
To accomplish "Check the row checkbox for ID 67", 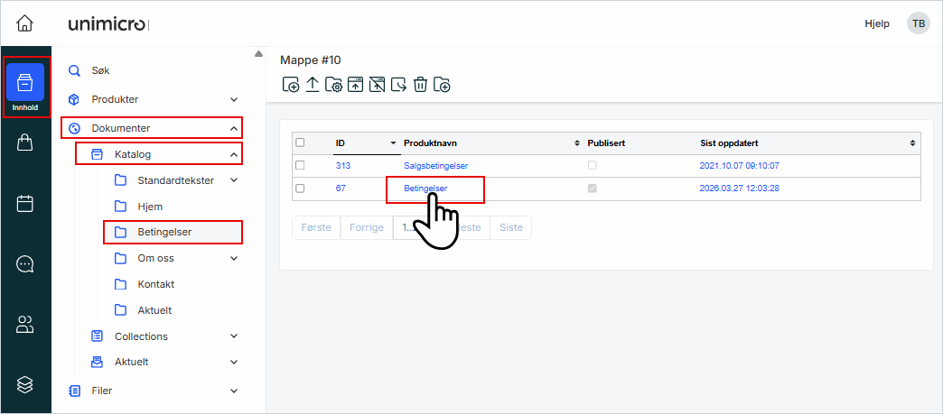I will pyautogui.click(x=301, y=189).
